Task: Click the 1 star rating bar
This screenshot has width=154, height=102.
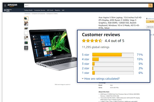Action: click(113, 73)
